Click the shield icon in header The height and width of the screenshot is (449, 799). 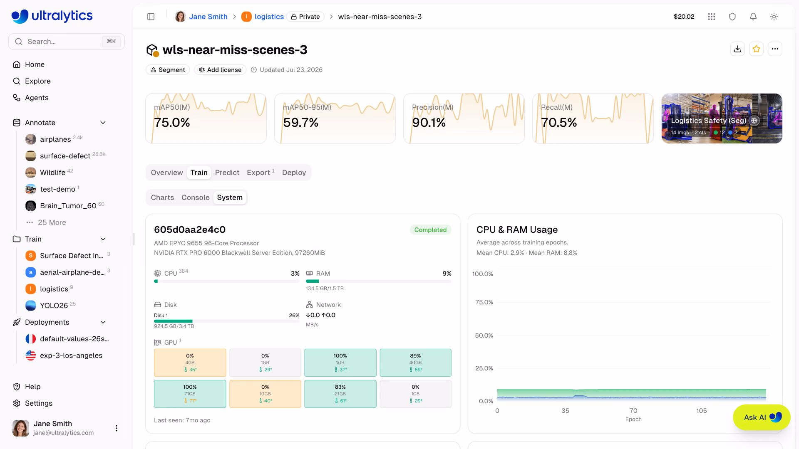732,17
